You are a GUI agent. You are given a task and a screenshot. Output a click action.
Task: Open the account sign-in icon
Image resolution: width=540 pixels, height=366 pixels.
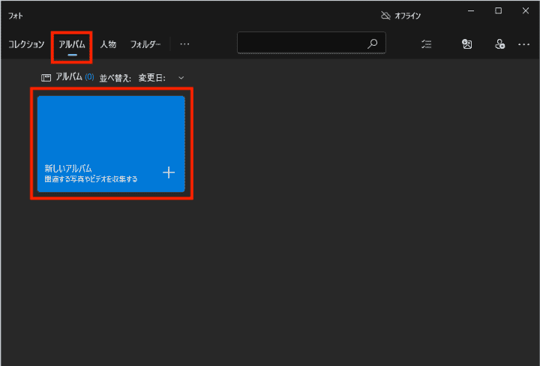click(500, 44)
